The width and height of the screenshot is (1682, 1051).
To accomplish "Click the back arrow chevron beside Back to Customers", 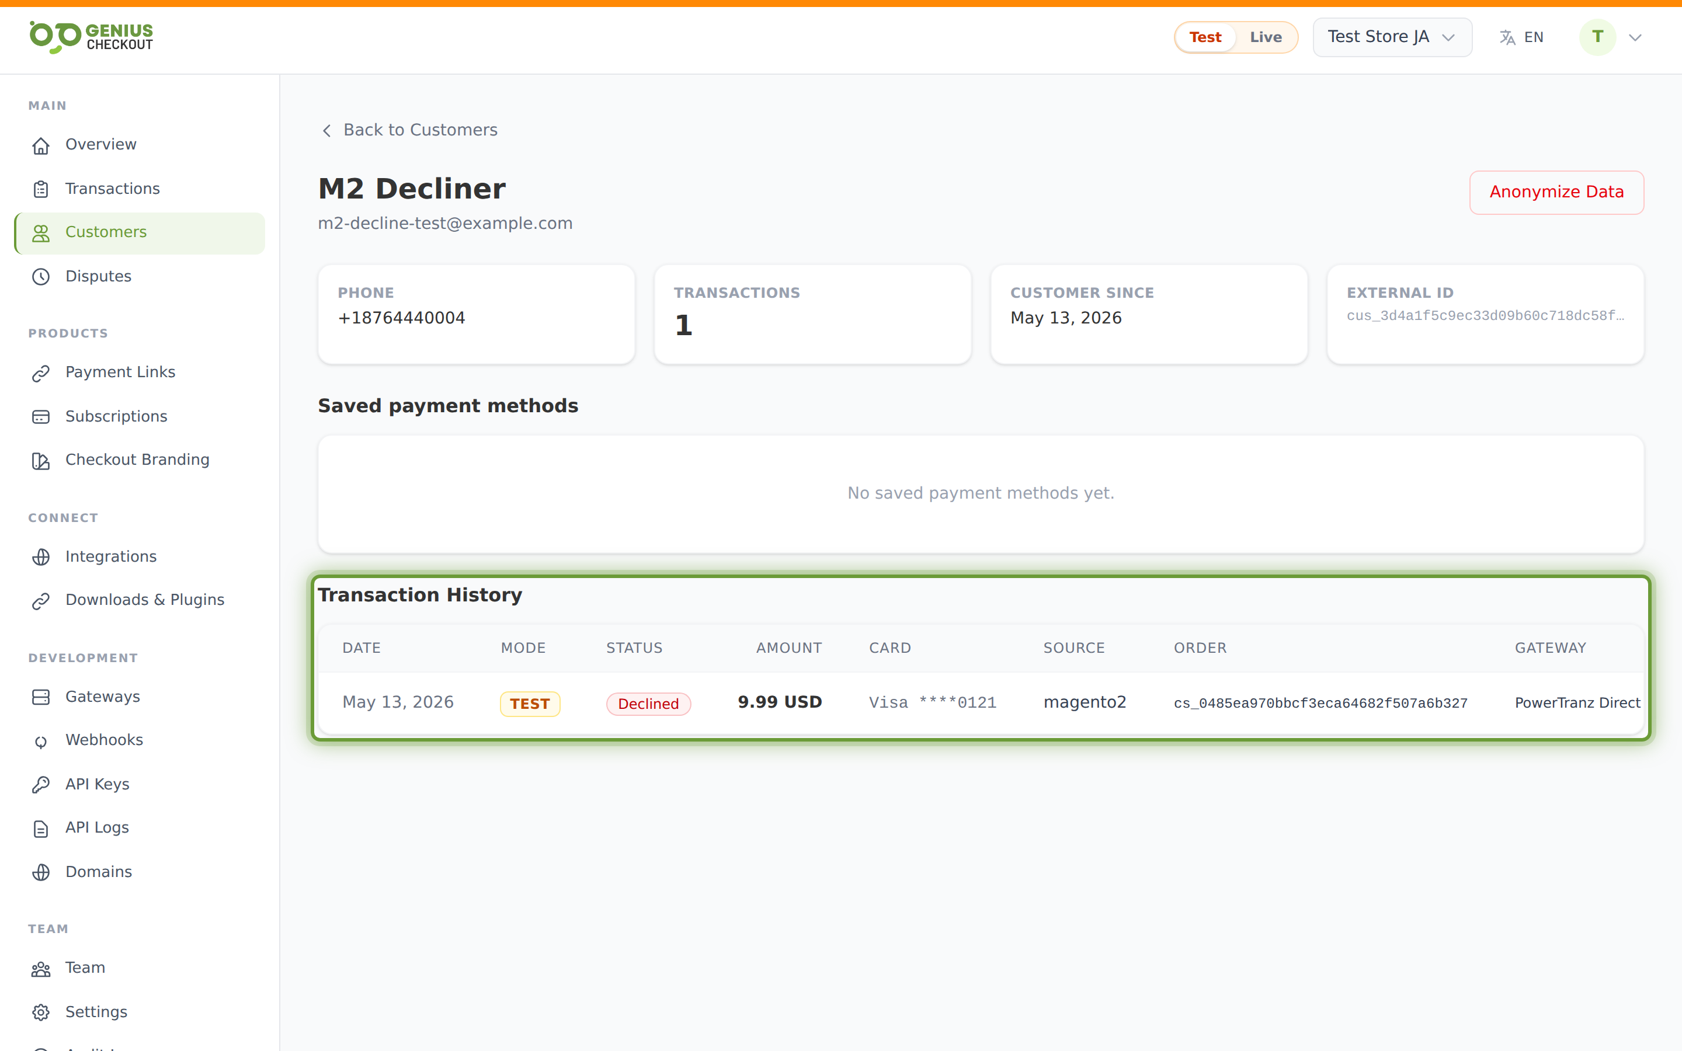I will point(326,131).
